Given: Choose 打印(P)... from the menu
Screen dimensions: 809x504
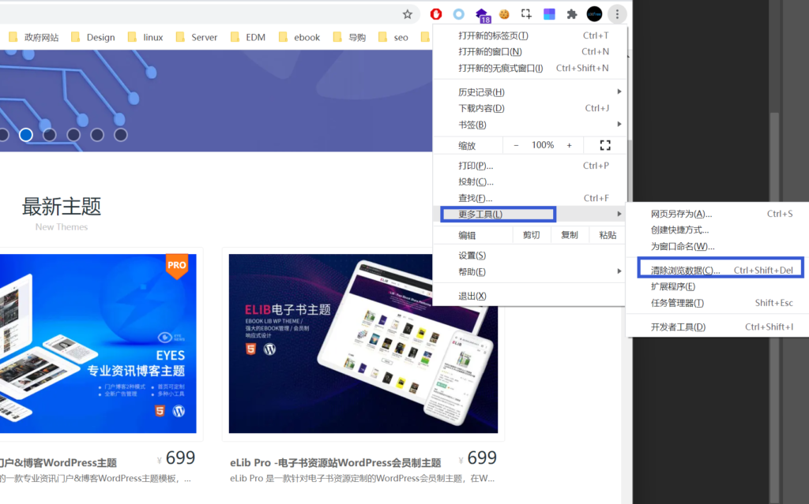Looking at the screenshot, I should click(x=529, y=166).
